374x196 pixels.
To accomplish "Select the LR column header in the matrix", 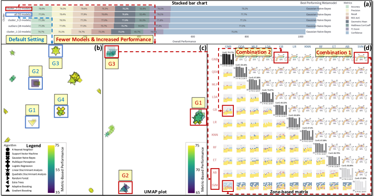I will pyautogui.click(x=294, y=47).
